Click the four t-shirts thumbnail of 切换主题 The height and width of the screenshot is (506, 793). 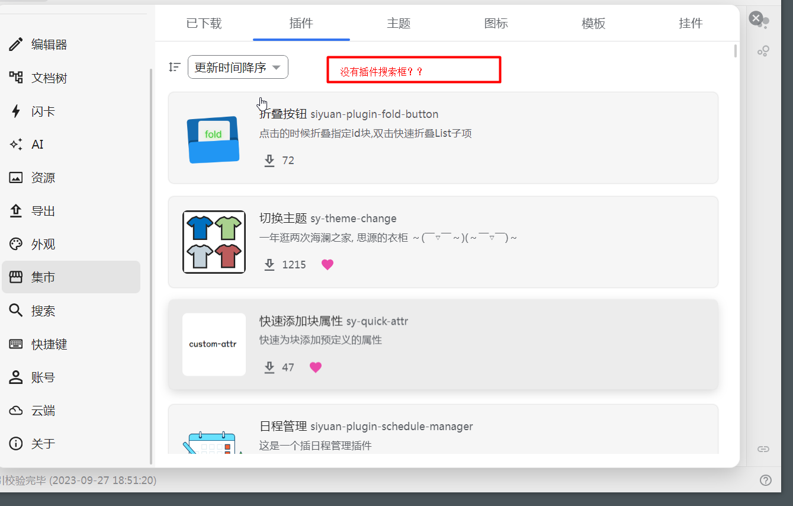tap(214, 242)
